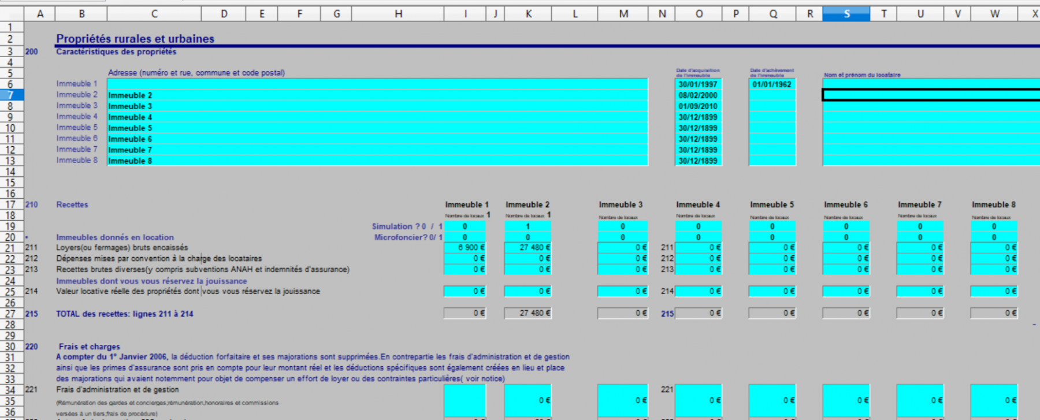The image size is (1040, 420).
Task: Click the Simulation cell showing 1 under Immeuble 2
Action: pyautogui.click(x=528, y=226)
